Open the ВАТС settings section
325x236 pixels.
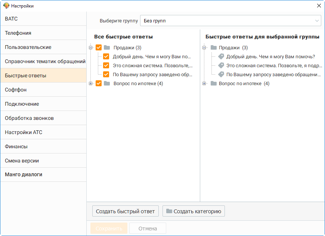click(x=43, y=19)
